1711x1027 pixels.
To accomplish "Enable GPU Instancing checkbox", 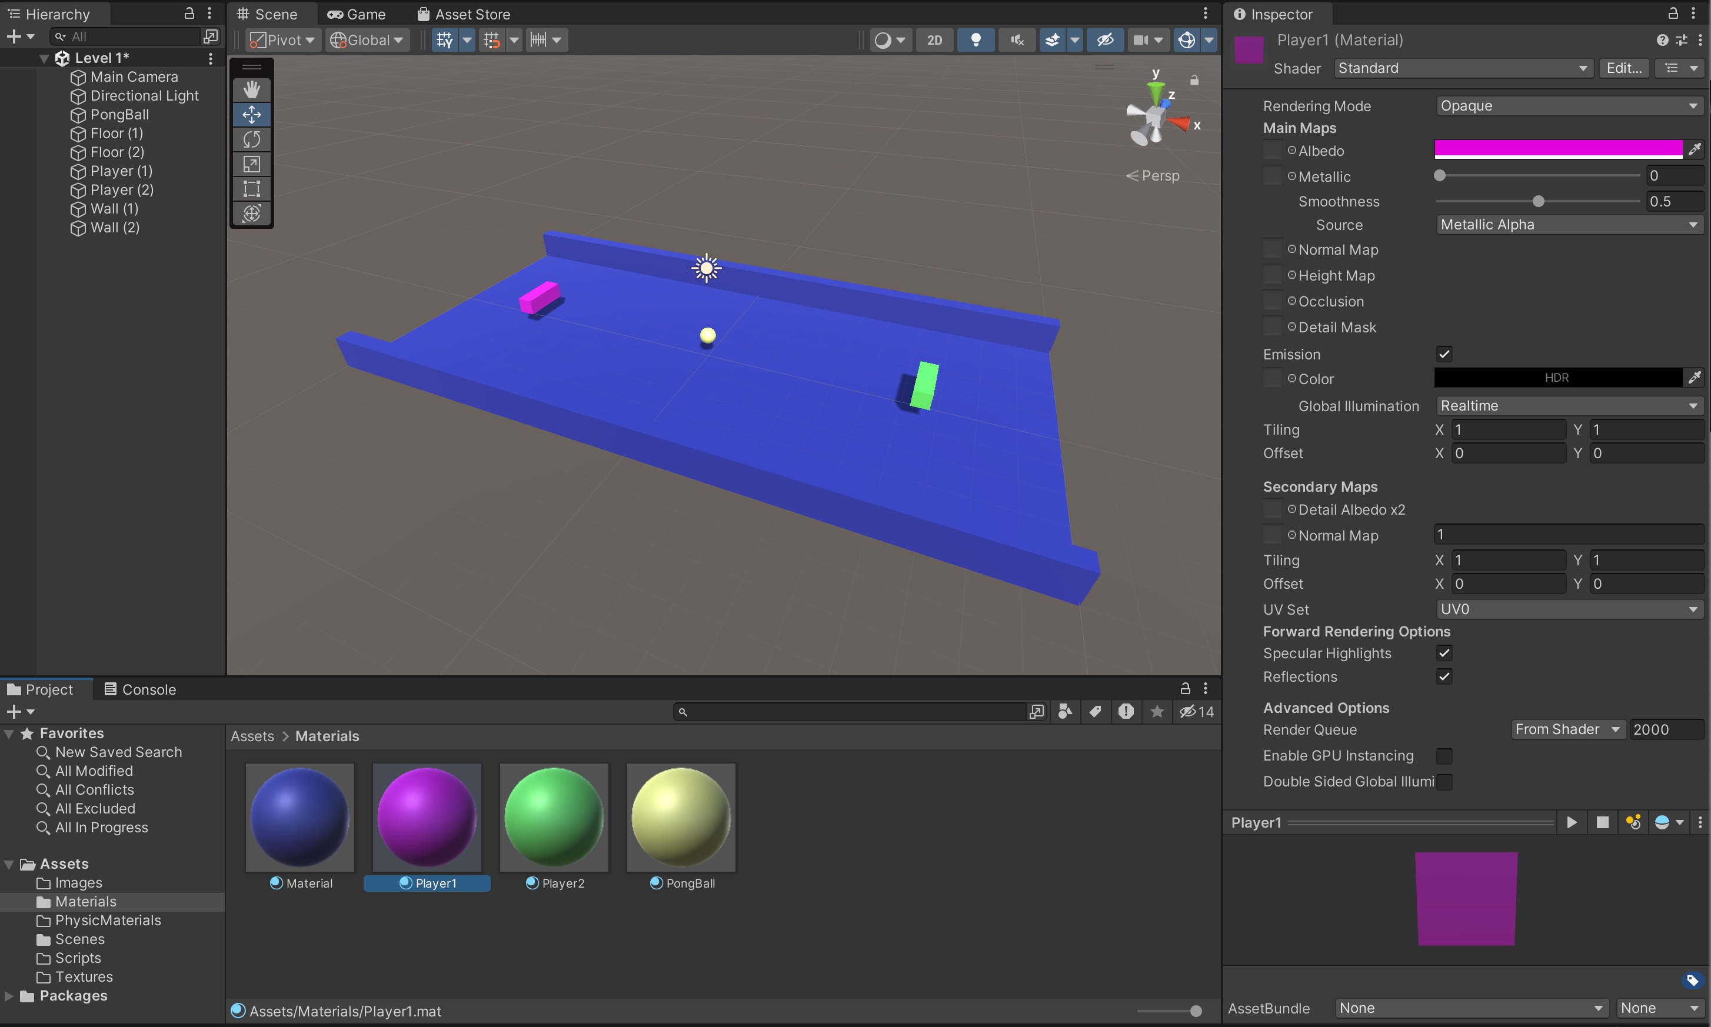I will point(1444,756).
